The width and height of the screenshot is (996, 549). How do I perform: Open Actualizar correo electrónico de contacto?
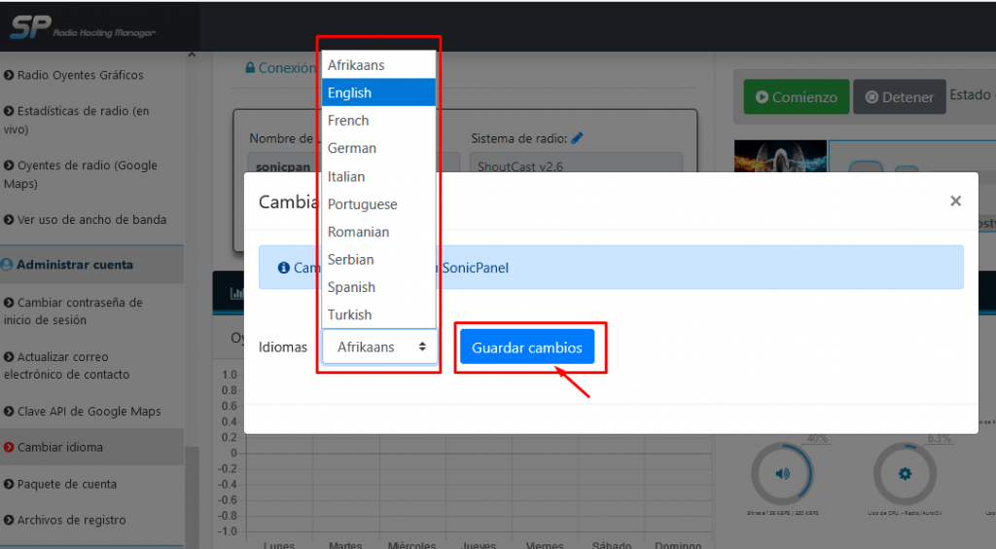pos(67,365)
